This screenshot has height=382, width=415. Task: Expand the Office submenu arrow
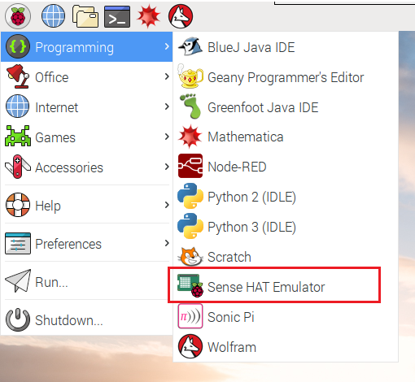click(x=167, y=77)
